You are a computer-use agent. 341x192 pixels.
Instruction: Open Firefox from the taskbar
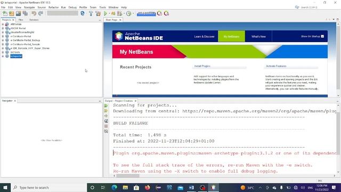point(147,187)
